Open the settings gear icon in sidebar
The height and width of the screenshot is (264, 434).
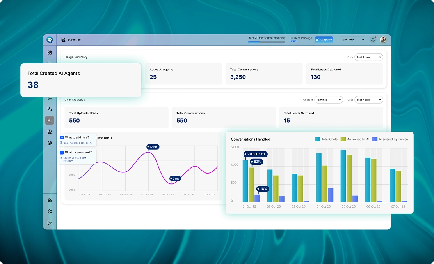pos(50,211)
